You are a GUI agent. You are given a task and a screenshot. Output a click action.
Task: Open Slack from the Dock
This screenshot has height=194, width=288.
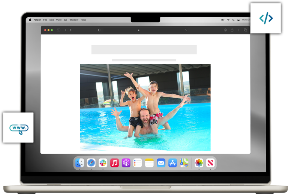click(103, 163)
